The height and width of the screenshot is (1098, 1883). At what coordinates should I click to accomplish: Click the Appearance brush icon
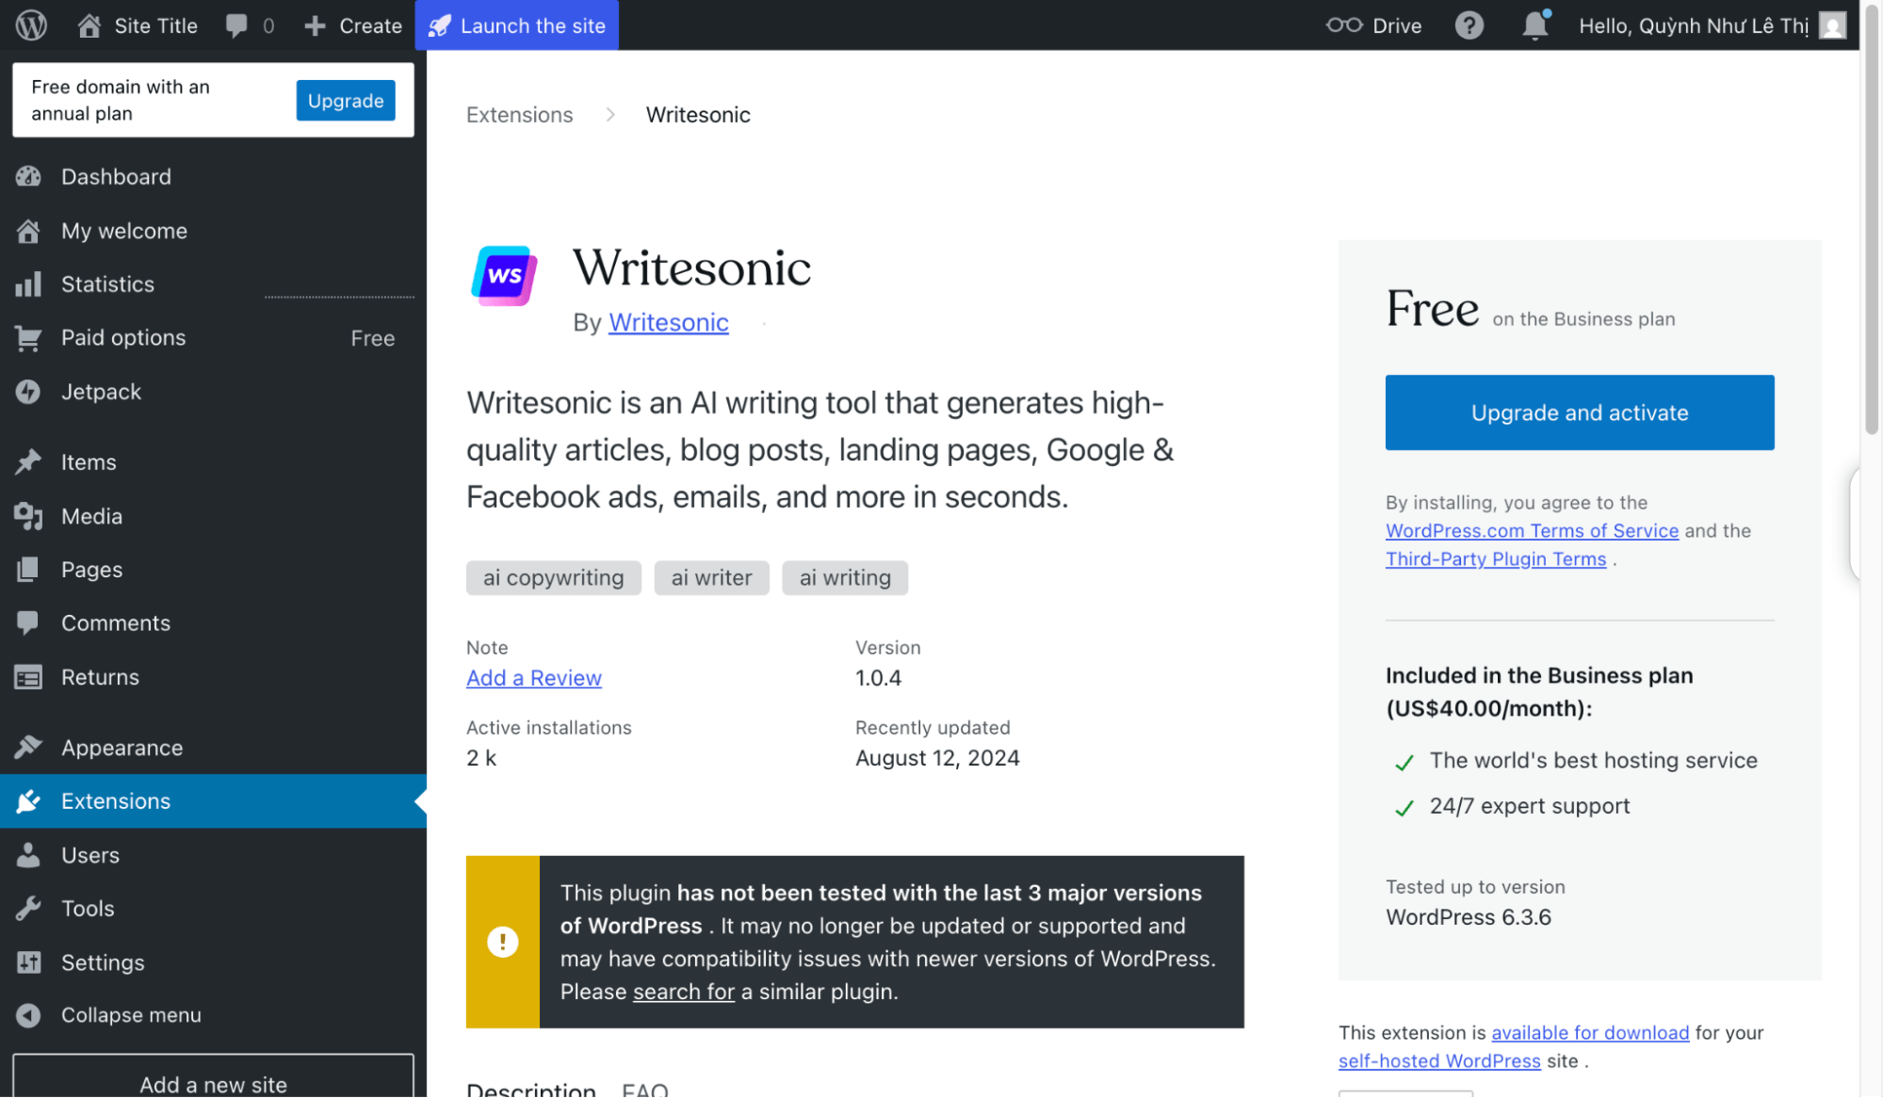[28, 747]
